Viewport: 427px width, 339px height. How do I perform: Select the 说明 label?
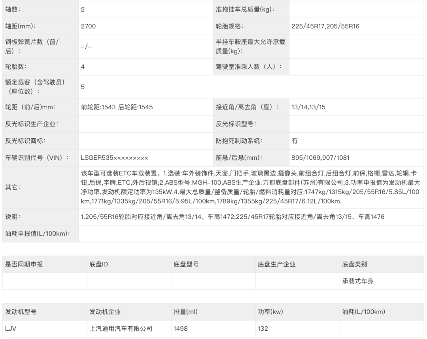(x=13, y=217)
